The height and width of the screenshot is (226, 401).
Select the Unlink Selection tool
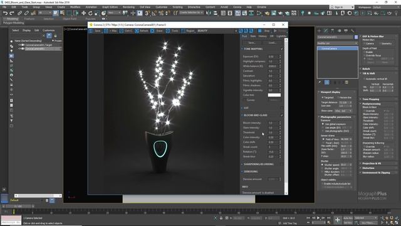(x=26, y=13)
